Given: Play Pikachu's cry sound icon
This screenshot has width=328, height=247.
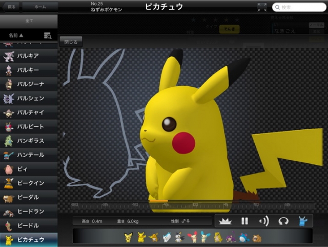Looking at the screenshot, I should (x=264, y=221).
